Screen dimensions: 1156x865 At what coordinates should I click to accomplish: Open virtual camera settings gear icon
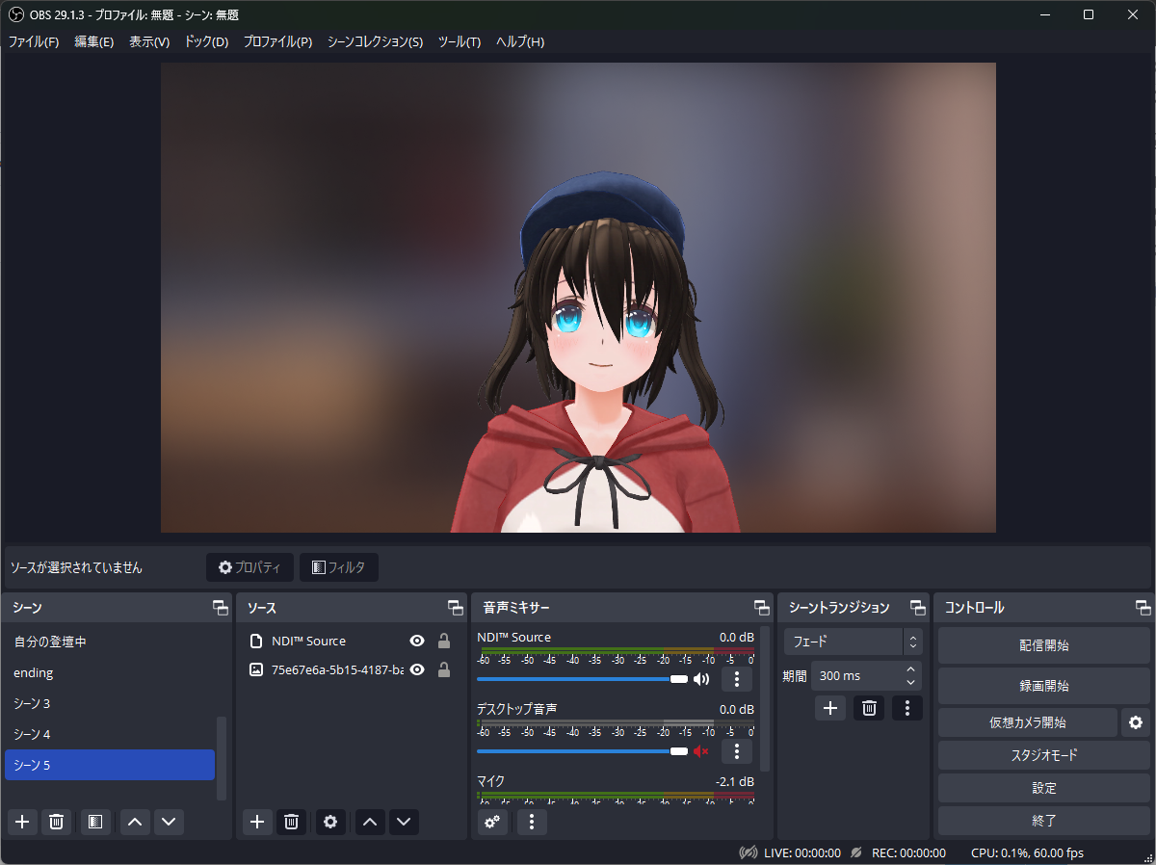(x=1138, y=721)
